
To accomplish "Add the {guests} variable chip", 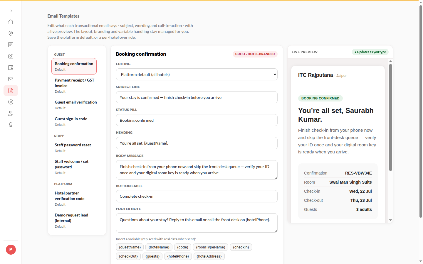I will (152, 256).
